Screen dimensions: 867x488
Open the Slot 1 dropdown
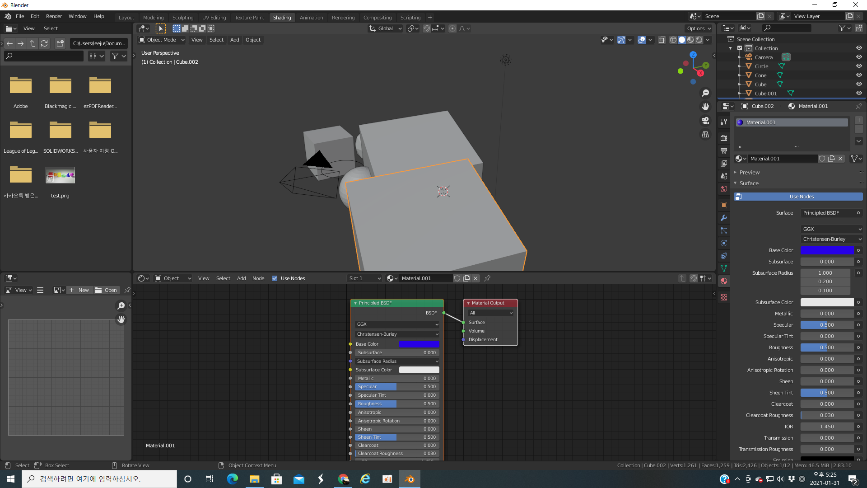coord(364,278)
